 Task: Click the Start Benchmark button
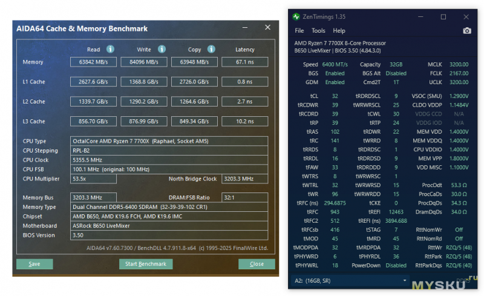click(145, 264)
